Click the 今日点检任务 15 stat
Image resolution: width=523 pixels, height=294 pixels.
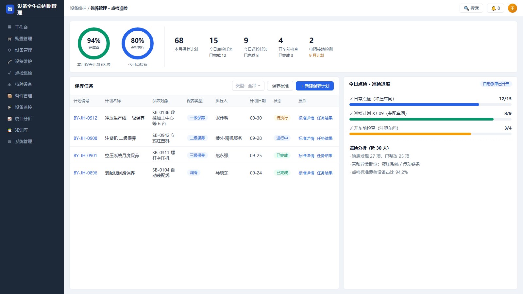pyautogui.click(x=221, y=47)
